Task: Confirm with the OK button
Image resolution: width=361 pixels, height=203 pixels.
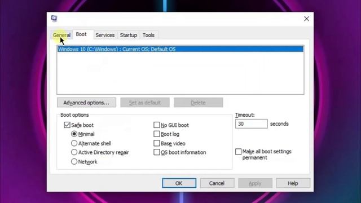Action: coord(179,183)
